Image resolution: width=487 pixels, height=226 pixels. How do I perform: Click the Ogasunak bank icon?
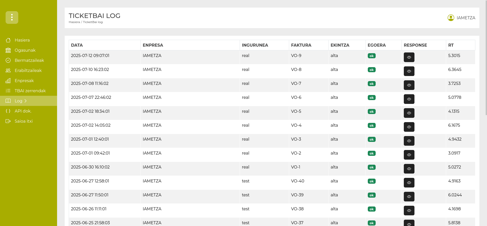point(8,50)
